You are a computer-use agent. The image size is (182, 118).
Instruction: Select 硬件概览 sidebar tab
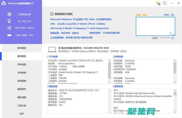(22, 56)
